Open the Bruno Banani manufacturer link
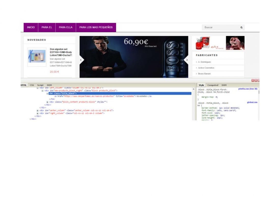This screenshot has height=198, width=280. [x=204, y=74]
